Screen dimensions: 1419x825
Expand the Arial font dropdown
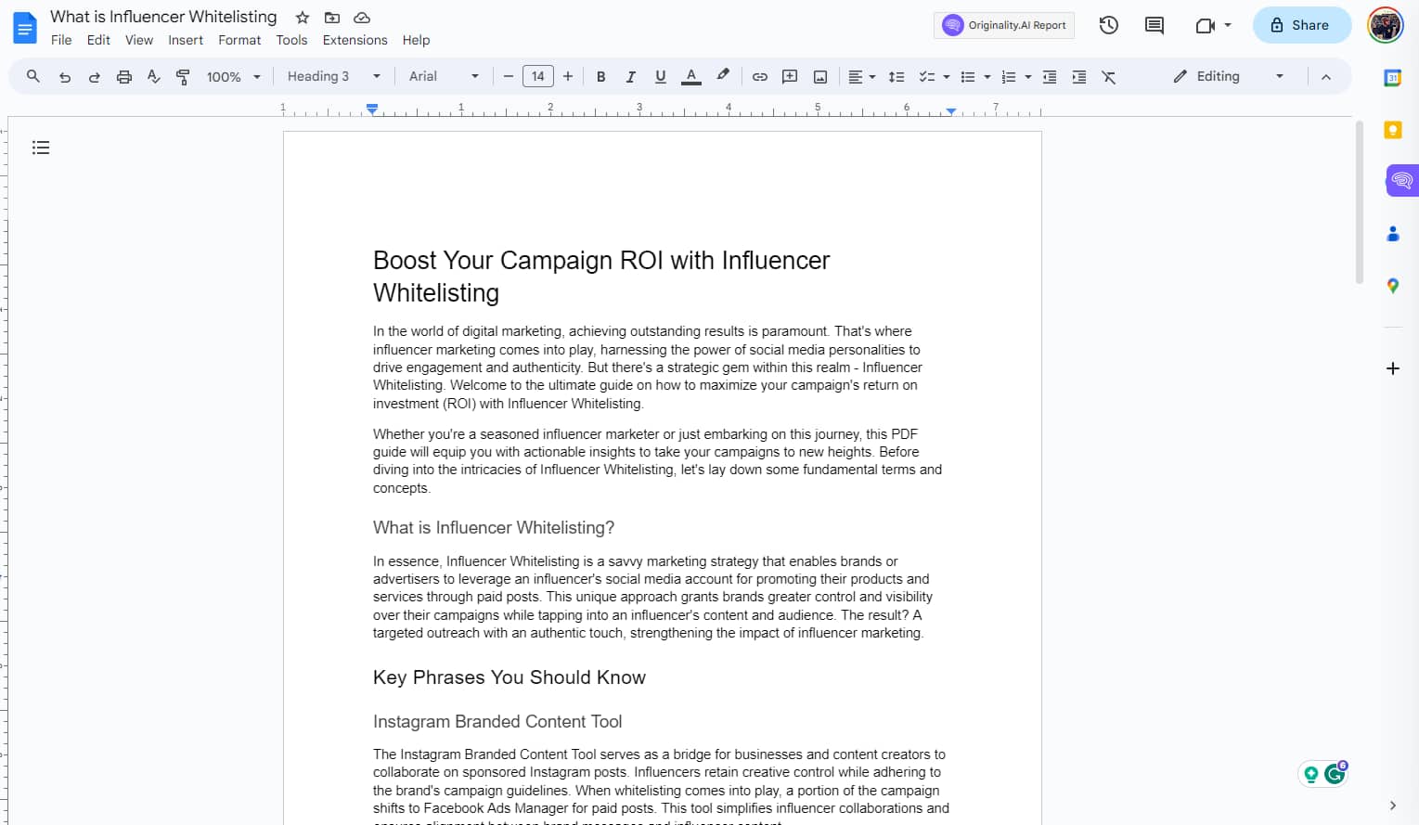pyautogui.click(x=444, y=76)
